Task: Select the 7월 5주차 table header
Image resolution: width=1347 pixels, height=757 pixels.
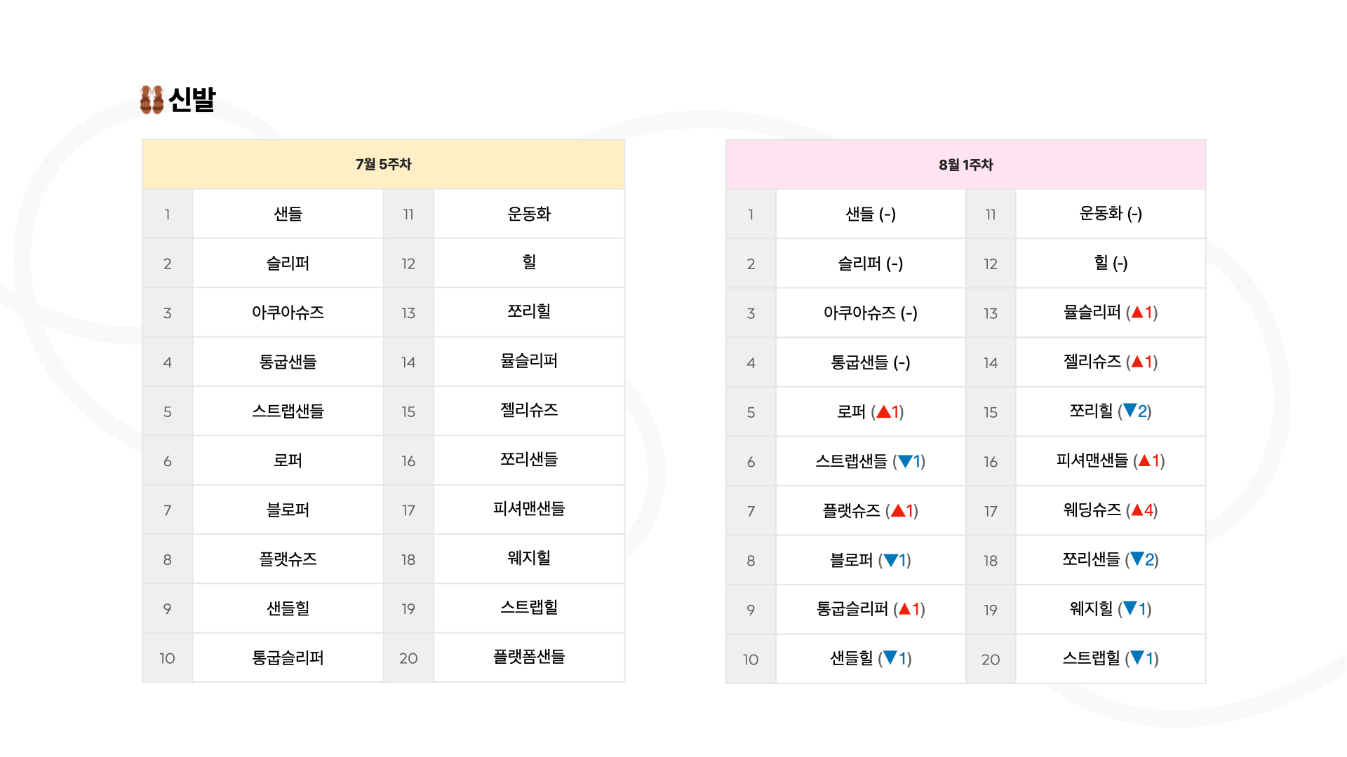Action: (x=383, y=164)
